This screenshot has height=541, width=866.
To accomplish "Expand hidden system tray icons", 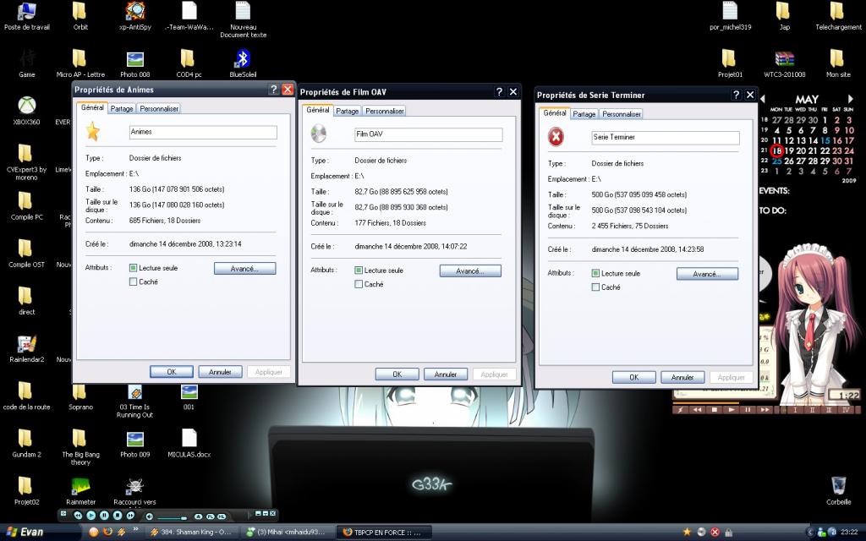I will pyautogui.click(x=811, y=533).
